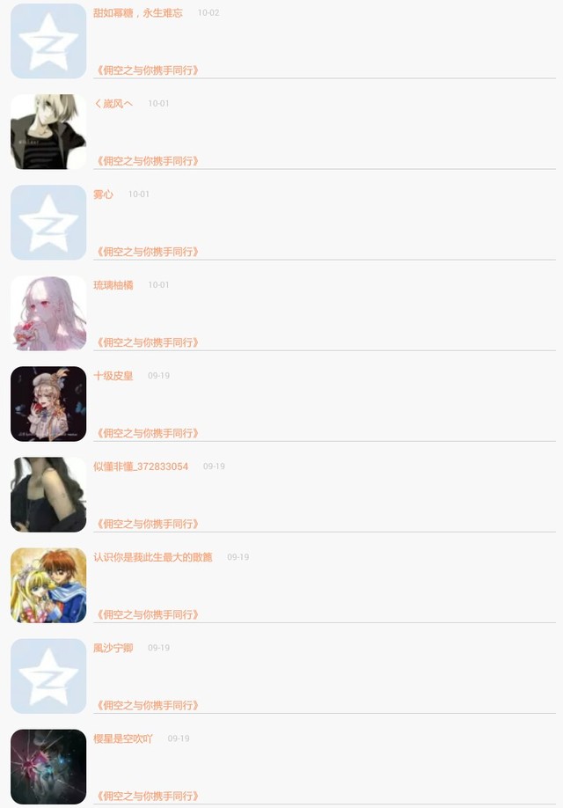Screen dimensions: 563x808
Task: Tap 十级皮皇's dark-background hat girl avatar
Action: pos(48,404)
